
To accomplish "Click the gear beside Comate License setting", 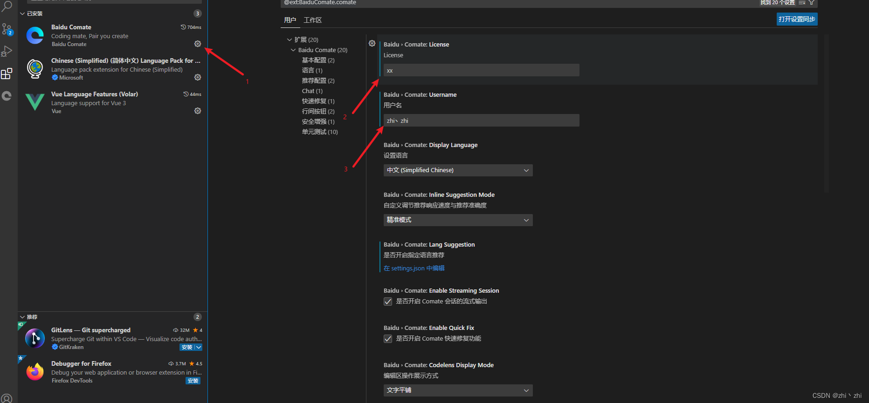I will 372,43.
